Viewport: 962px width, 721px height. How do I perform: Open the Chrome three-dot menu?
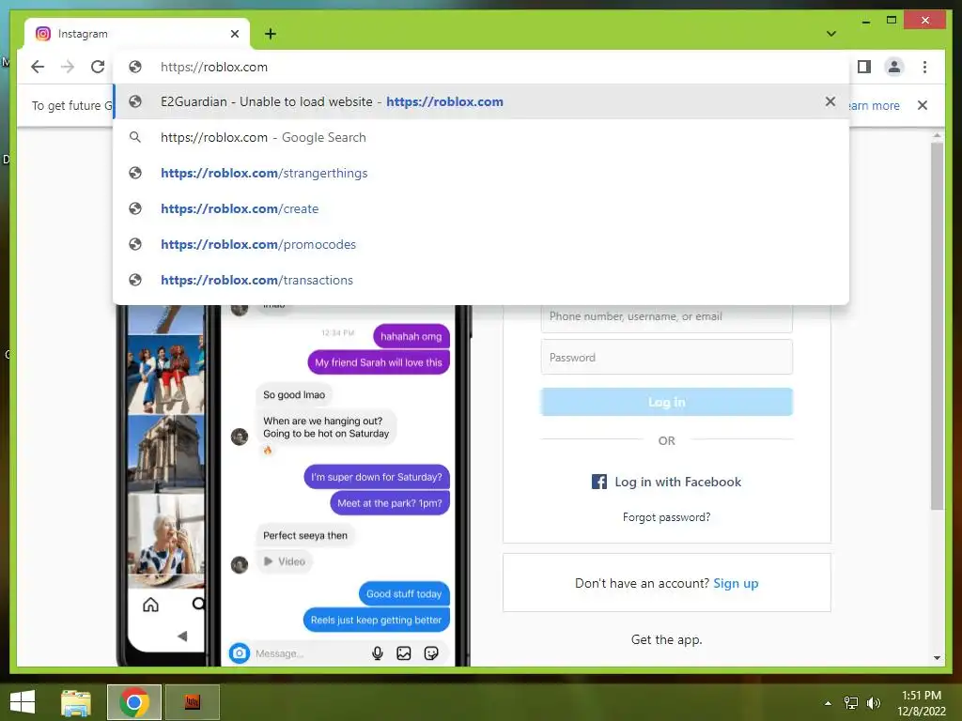point(924,67)
